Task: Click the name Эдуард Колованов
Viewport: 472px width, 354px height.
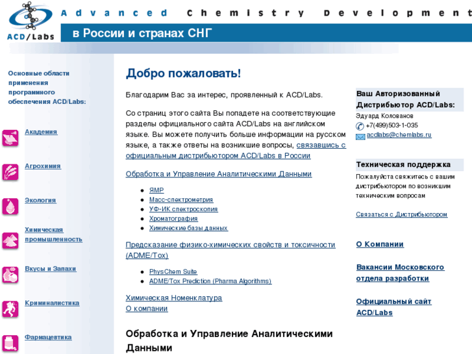Action: (384, 116)
